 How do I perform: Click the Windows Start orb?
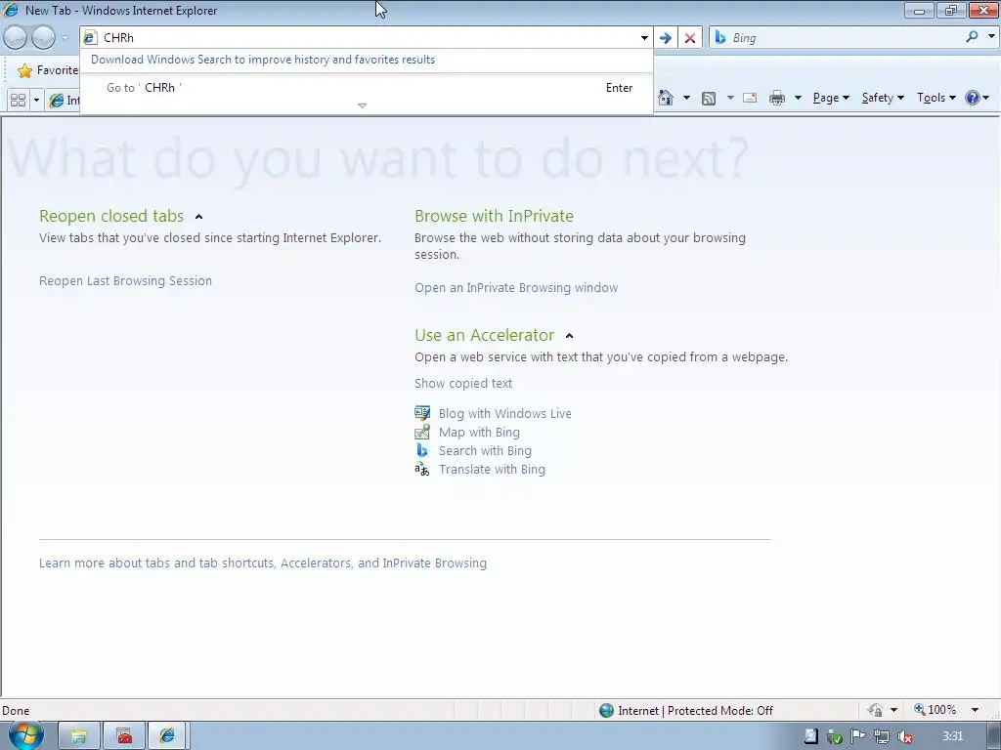25,735
